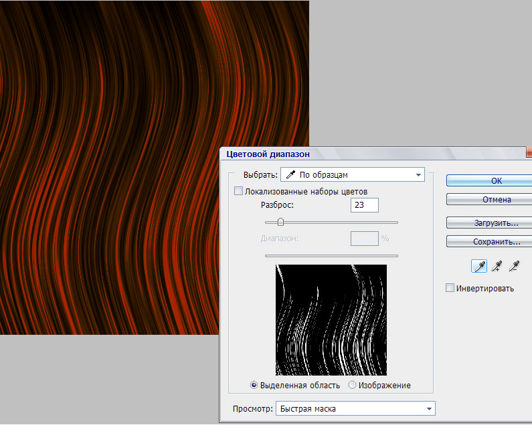This screenshot has width=532, height=425.
Task: Click the Диапазон slider track
Action: click(331, 255)
